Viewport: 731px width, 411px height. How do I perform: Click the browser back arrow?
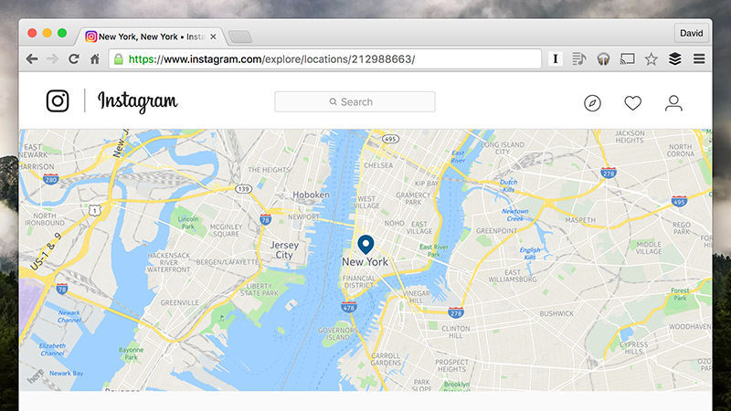point(32,59)
